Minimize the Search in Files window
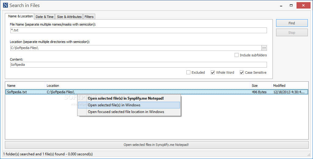This screenshot has width=313, height=159. tap(281, 5)
